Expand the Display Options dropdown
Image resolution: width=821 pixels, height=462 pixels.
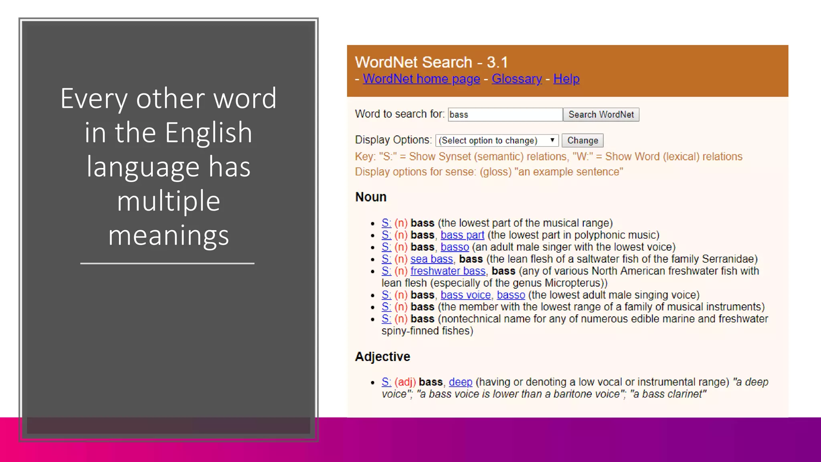pyautogui.click(x=497, y=140)
